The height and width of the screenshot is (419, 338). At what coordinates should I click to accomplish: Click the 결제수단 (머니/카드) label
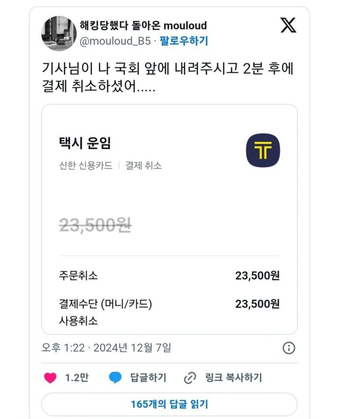coord(105,304)
